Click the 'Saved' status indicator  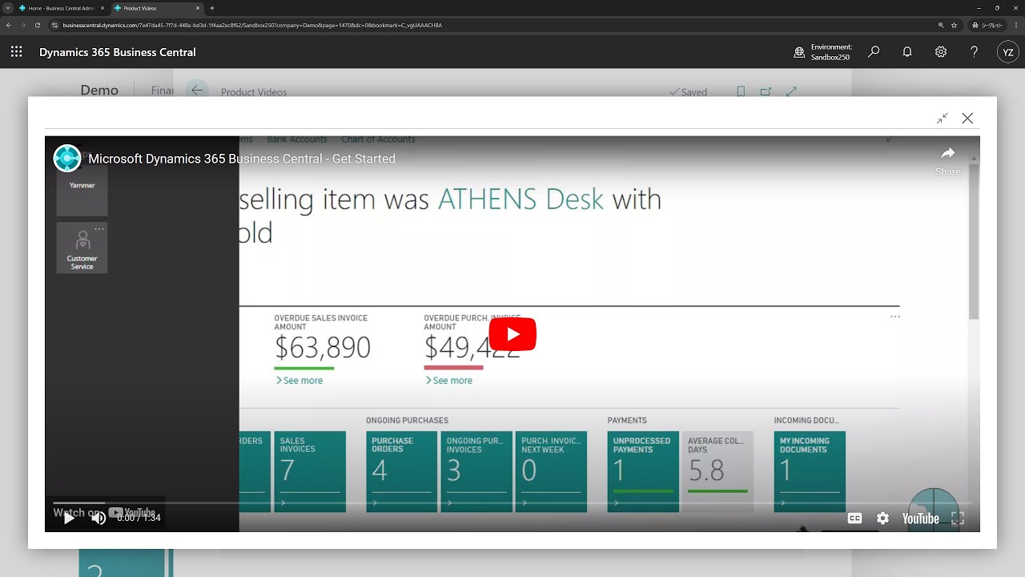688,92
